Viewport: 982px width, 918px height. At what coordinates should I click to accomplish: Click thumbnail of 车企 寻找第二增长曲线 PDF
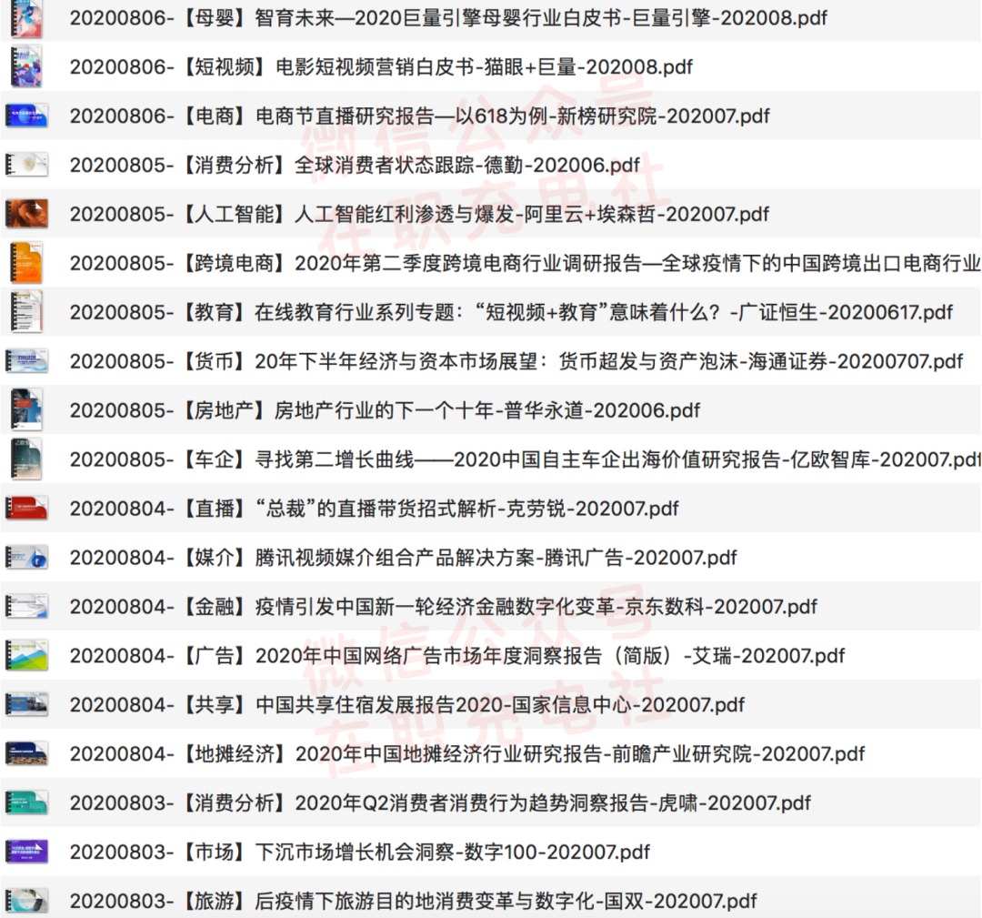tap(27, 459)
